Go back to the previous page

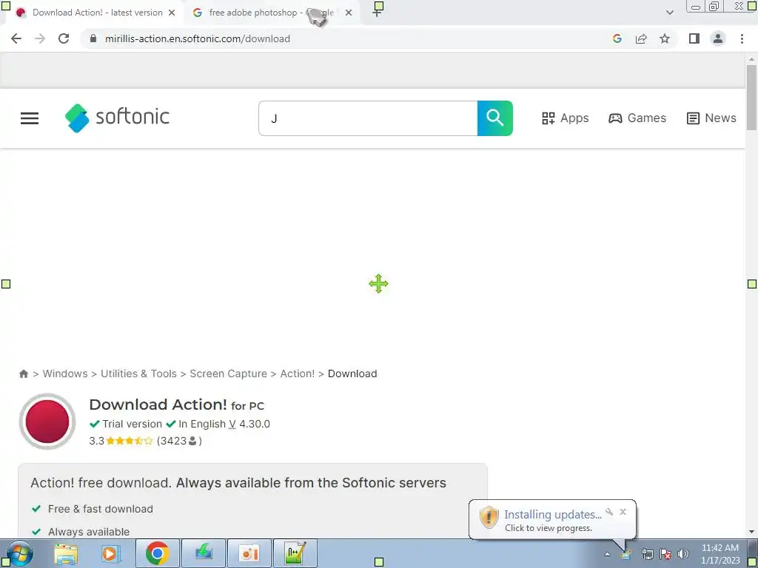click(16, 38)
